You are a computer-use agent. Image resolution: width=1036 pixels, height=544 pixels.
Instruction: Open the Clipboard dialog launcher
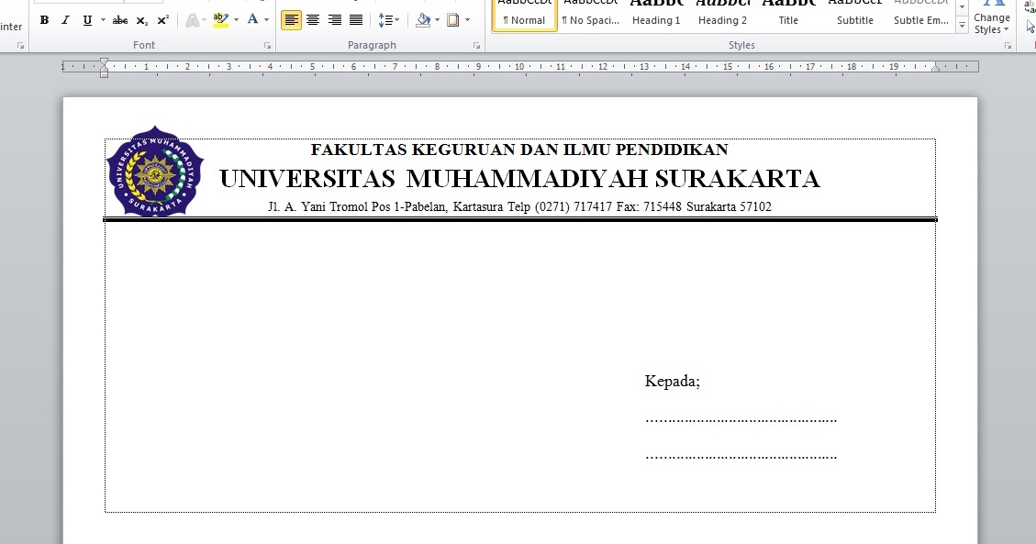pos(20,46)
